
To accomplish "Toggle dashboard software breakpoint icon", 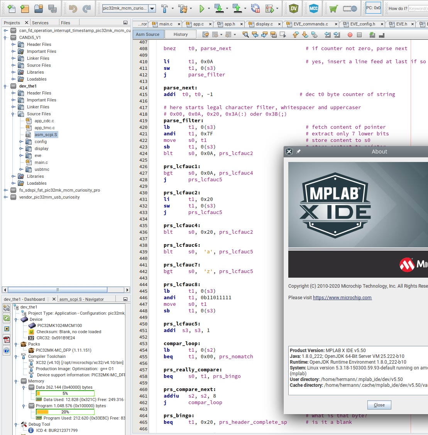I will pos(7,329).
